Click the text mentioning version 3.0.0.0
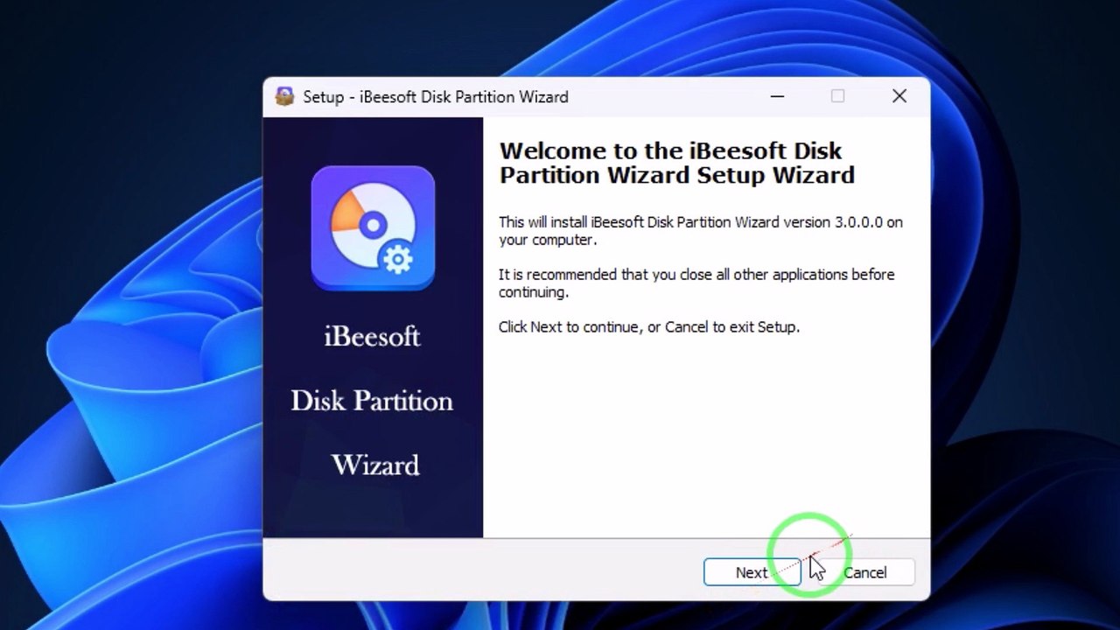This screenshot has height=630, width=1120. (x=700, y=231)
